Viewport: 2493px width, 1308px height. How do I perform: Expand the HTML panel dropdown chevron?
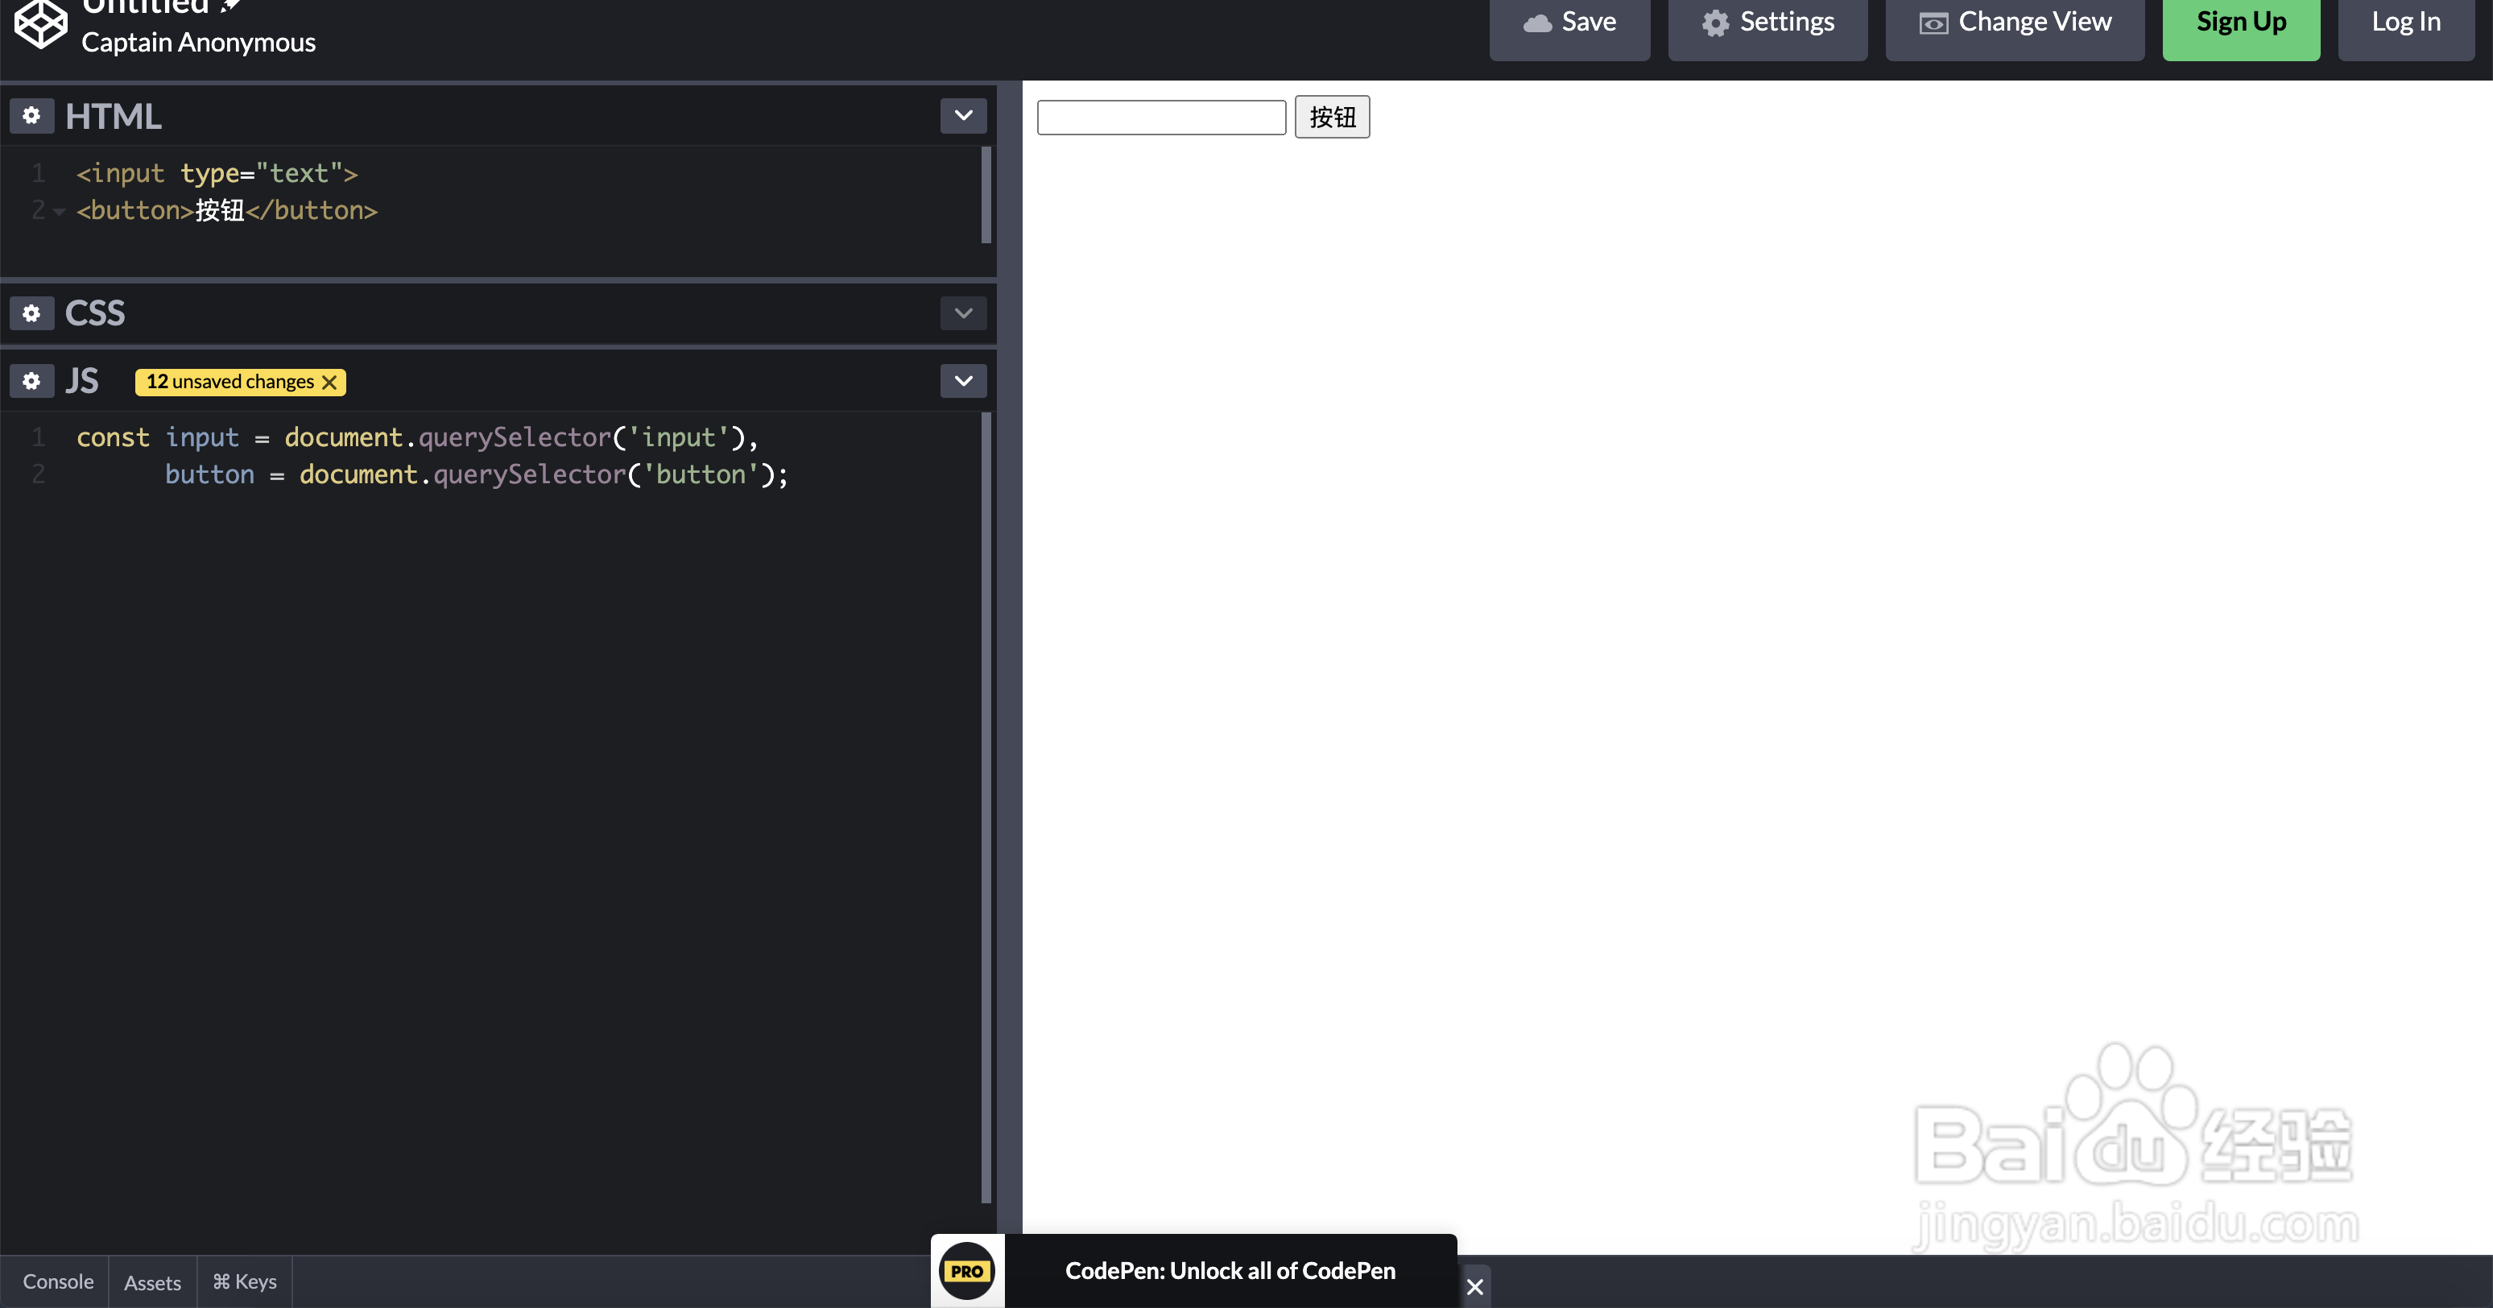tap(963, 116)
